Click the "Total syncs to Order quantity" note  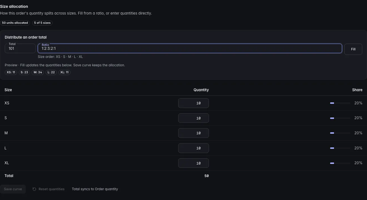95,189
